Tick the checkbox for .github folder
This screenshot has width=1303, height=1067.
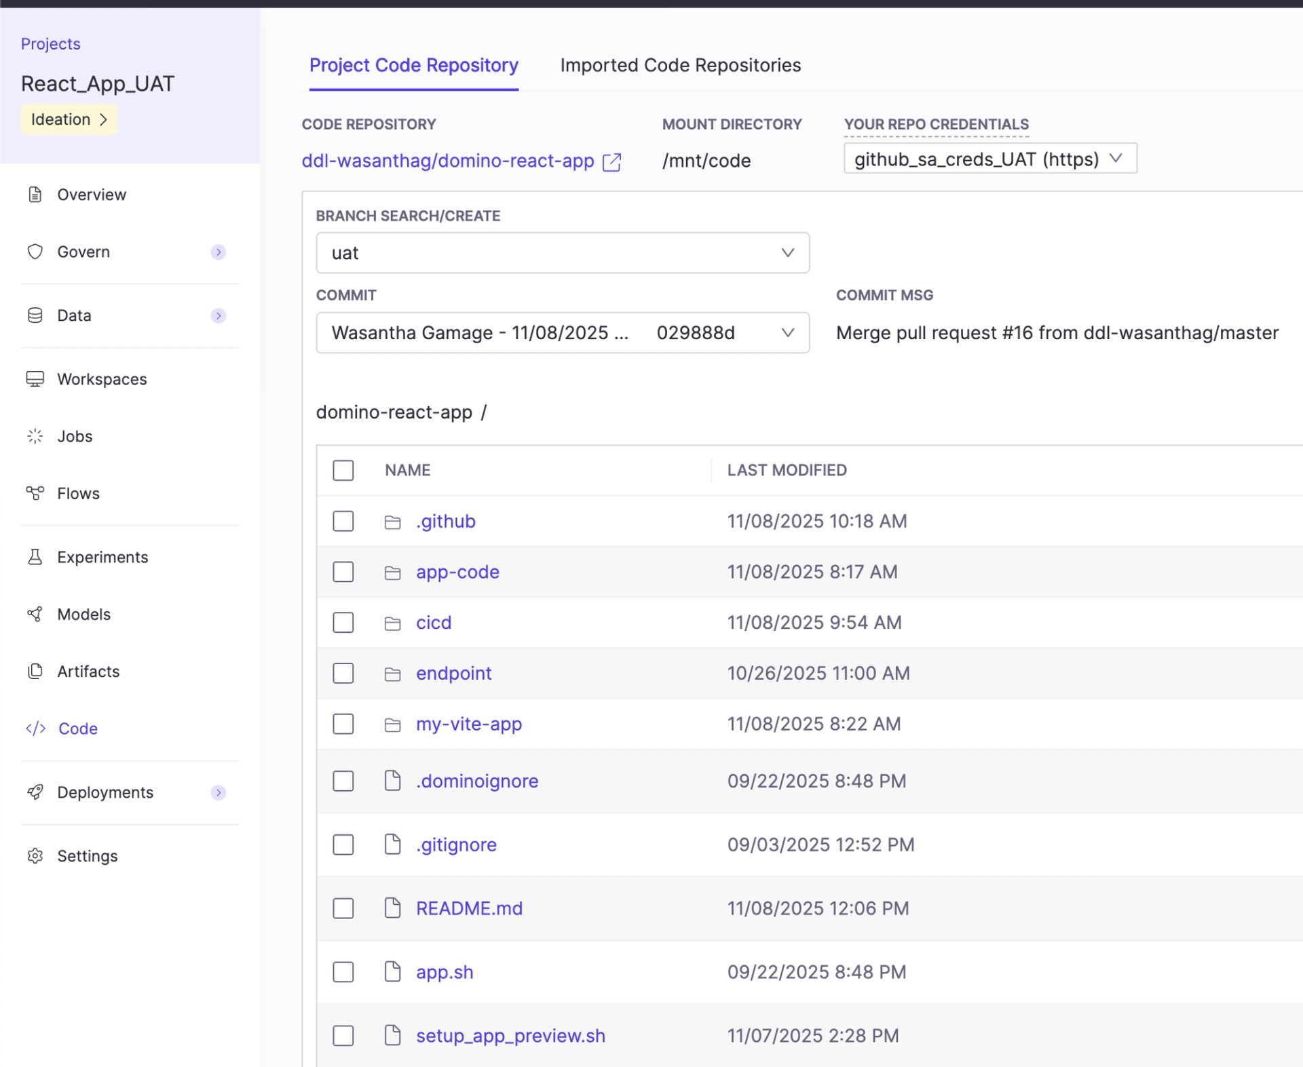(x=343, y=521)
